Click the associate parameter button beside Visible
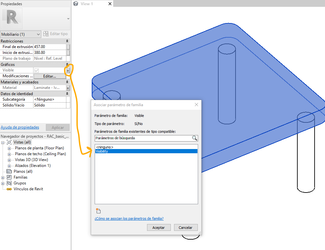325x250 pixels. (x=68, y=70)
